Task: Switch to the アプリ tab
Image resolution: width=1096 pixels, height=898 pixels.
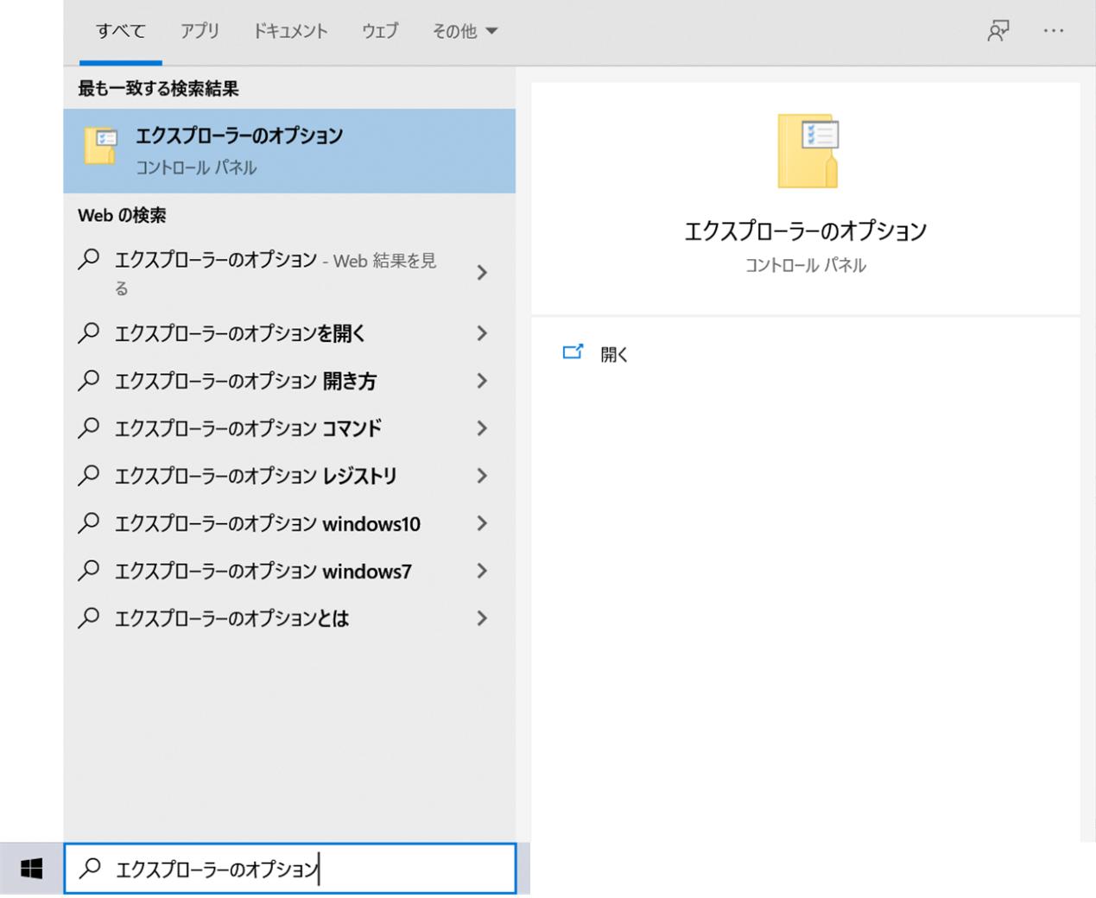Action: (x=200, y=31)
